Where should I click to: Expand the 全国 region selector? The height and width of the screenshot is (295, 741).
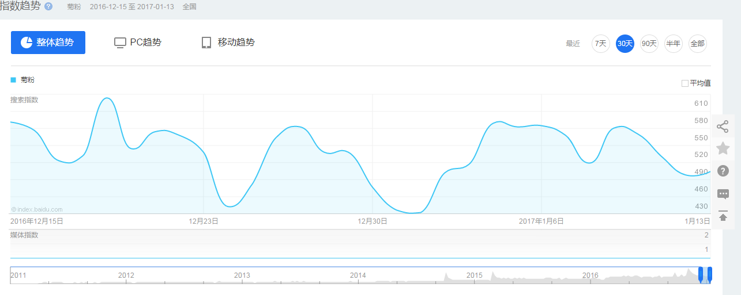(x=189, y=7)
